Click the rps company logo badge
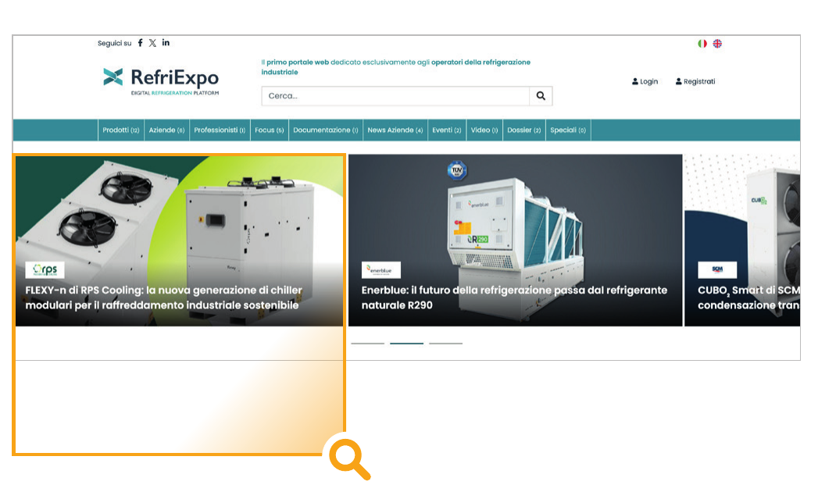The height and width of the screenshot is (492, 836). pyautogui.click(x=45, y=269)
